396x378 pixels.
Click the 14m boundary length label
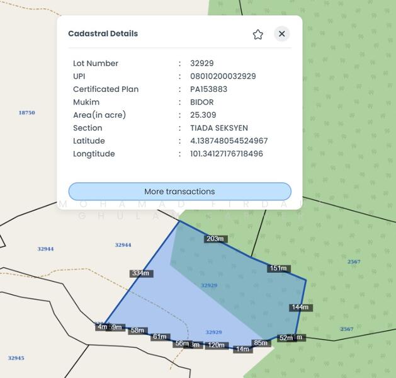tap(242, 349)
